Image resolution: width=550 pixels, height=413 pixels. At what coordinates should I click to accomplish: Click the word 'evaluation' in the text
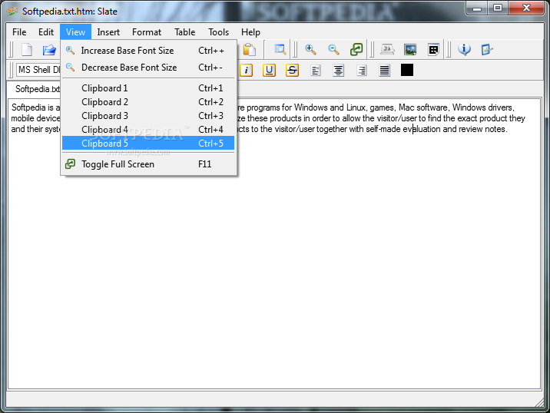coord(421,129)
